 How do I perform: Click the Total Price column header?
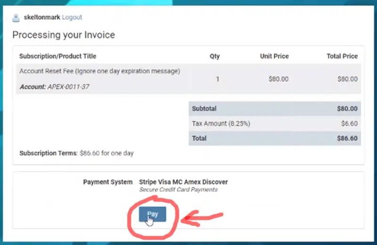pos(342,56)
